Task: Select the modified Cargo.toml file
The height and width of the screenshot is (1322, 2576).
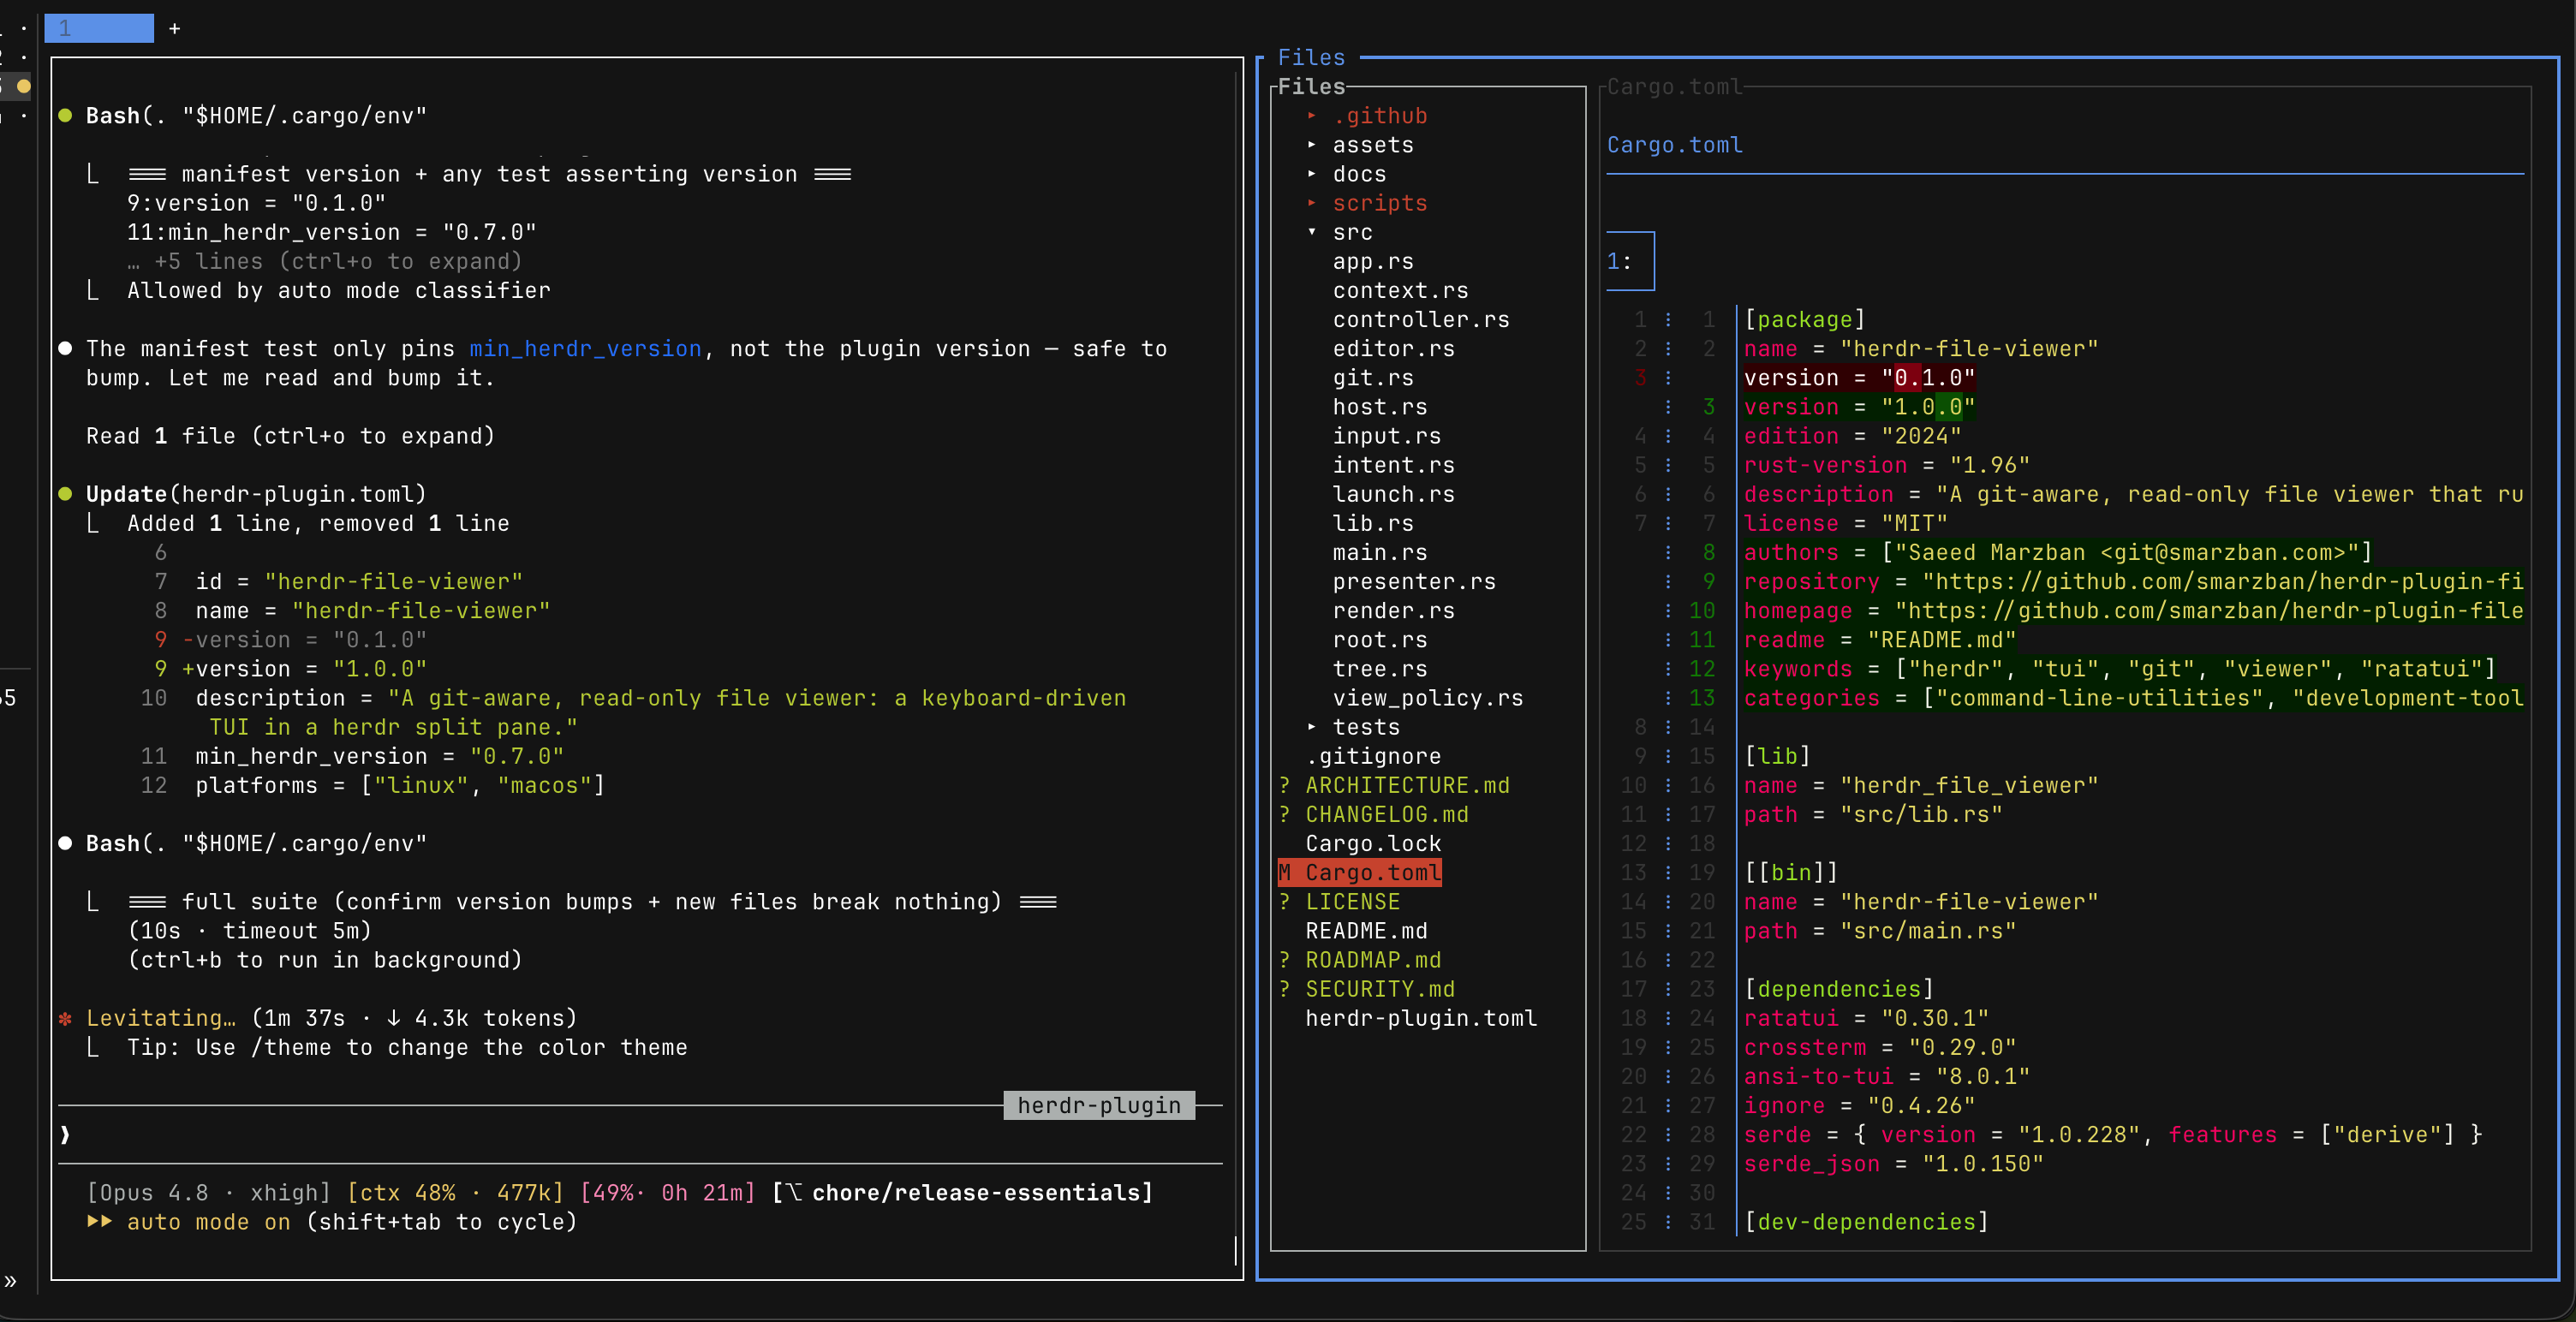Action: click(1361, 872)
